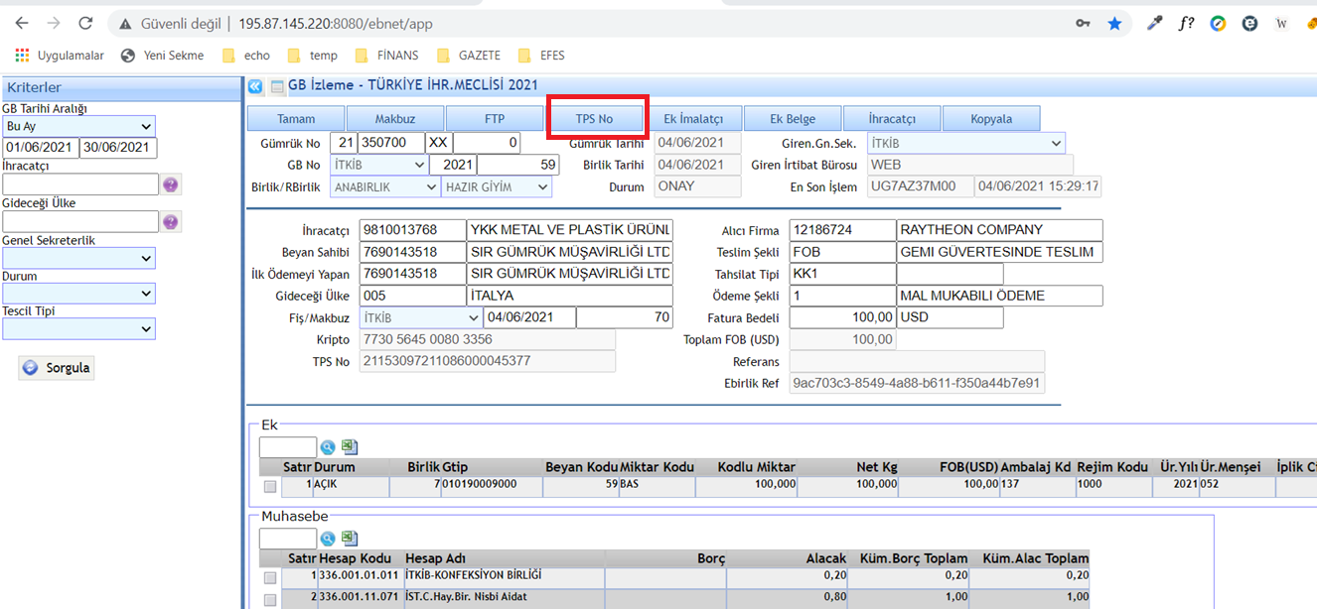Open saved passwords key icon
Image resolution: width=1317 pixels, height=609 pixels.
click(x=1083, y=23)
